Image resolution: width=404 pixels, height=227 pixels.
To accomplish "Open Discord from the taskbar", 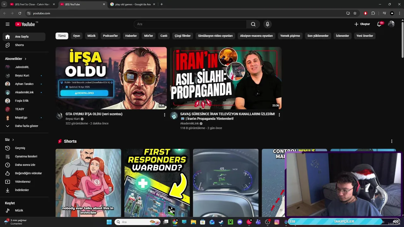I will [240, 222].
